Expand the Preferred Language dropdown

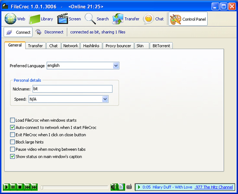point(116,66)
